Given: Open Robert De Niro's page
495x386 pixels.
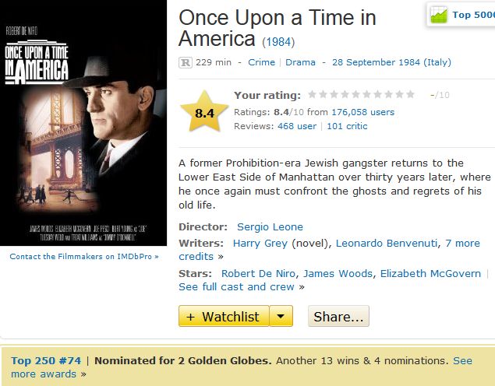Looking at the screenshot, I should coord(259,273).
